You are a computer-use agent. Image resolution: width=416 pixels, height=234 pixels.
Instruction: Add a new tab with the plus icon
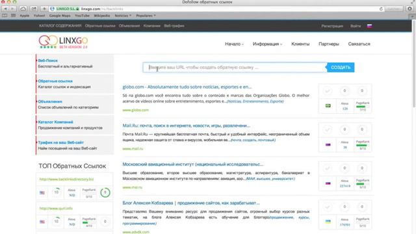pyautogui.click(x=44, y=8)
